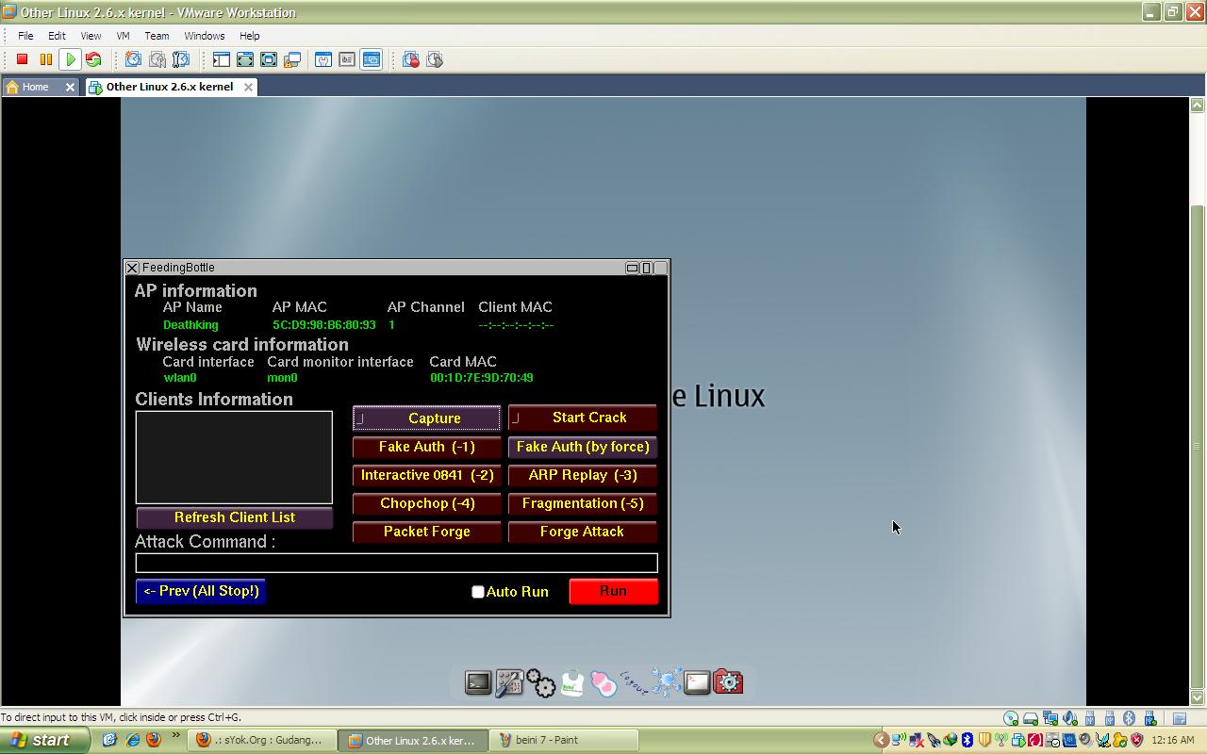Click the Bluetooth system tray icon

[967, 740]
